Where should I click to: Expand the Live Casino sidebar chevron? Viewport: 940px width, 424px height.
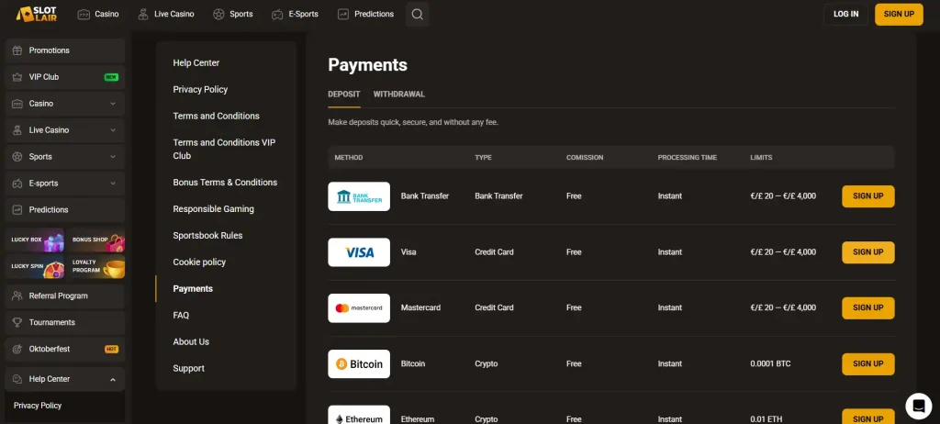pyautogui.click(x=113, y=130)
